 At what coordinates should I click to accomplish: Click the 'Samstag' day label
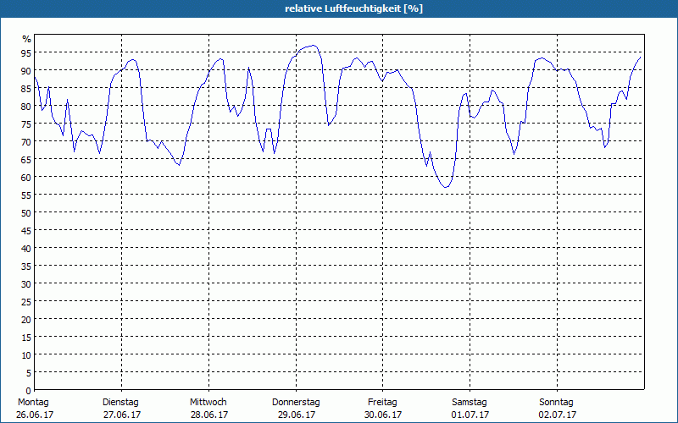(470, 402)
